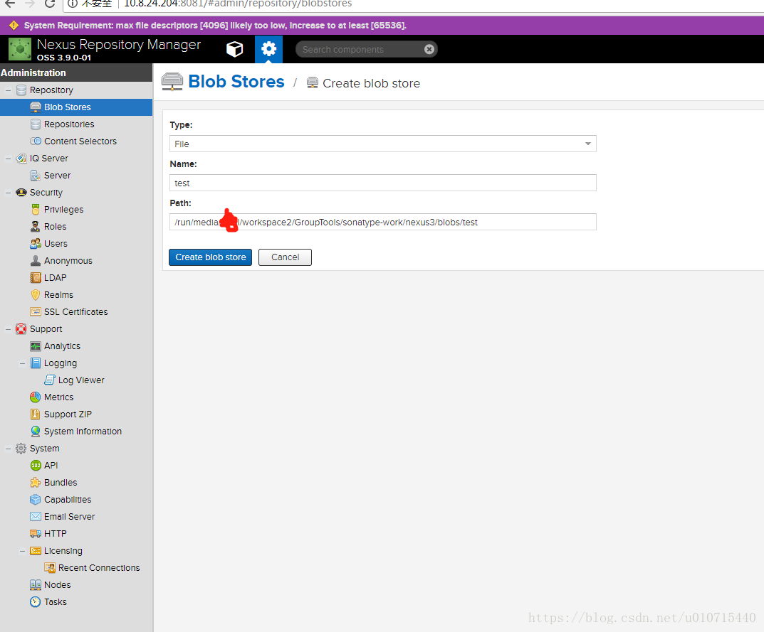Viewport: 764px width, 632px height.
Task: Click the Content Selectors icon
Action: tap(36, 141)
